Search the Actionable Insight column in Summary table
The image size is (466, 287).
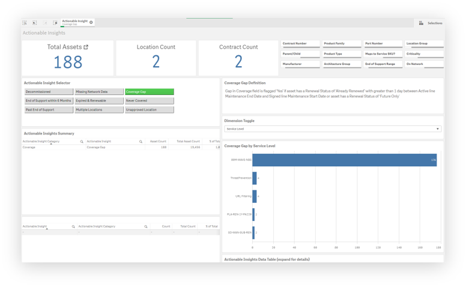click(x=141, y=142)
